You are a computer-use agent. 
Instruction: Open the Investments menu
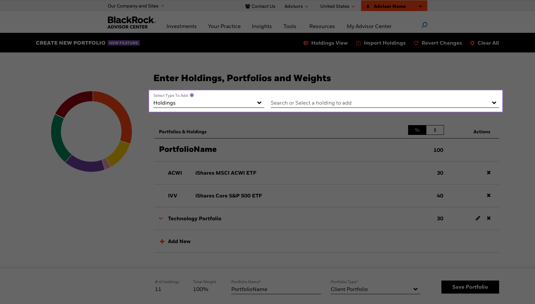coord(181,26)
